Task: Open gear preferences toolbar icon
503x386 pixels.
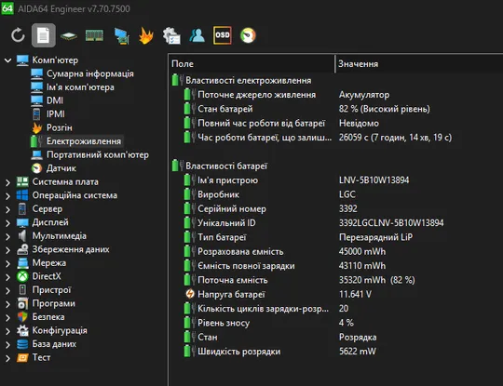Action: pyautogui.click(x=171, y=35)
